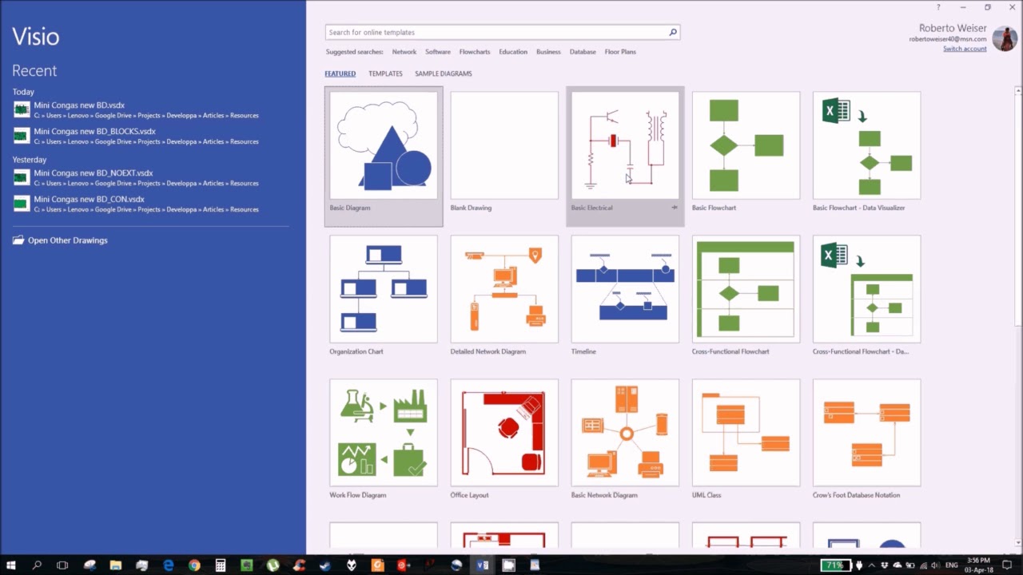The width and height of the screenshot is (1023, 575).
Task: Open the Windows Start menu
Action: 11,565
